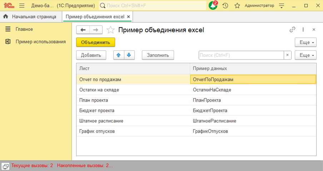The width and height of the screenshot is (323, 171).
Task: Clear the table search field
Action: (287, 55)
